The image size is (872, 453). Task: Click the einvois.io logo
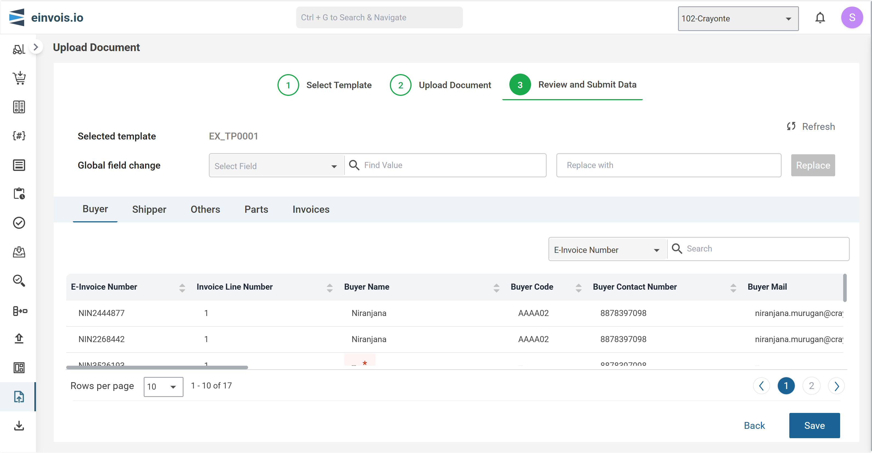coord(46,17)
